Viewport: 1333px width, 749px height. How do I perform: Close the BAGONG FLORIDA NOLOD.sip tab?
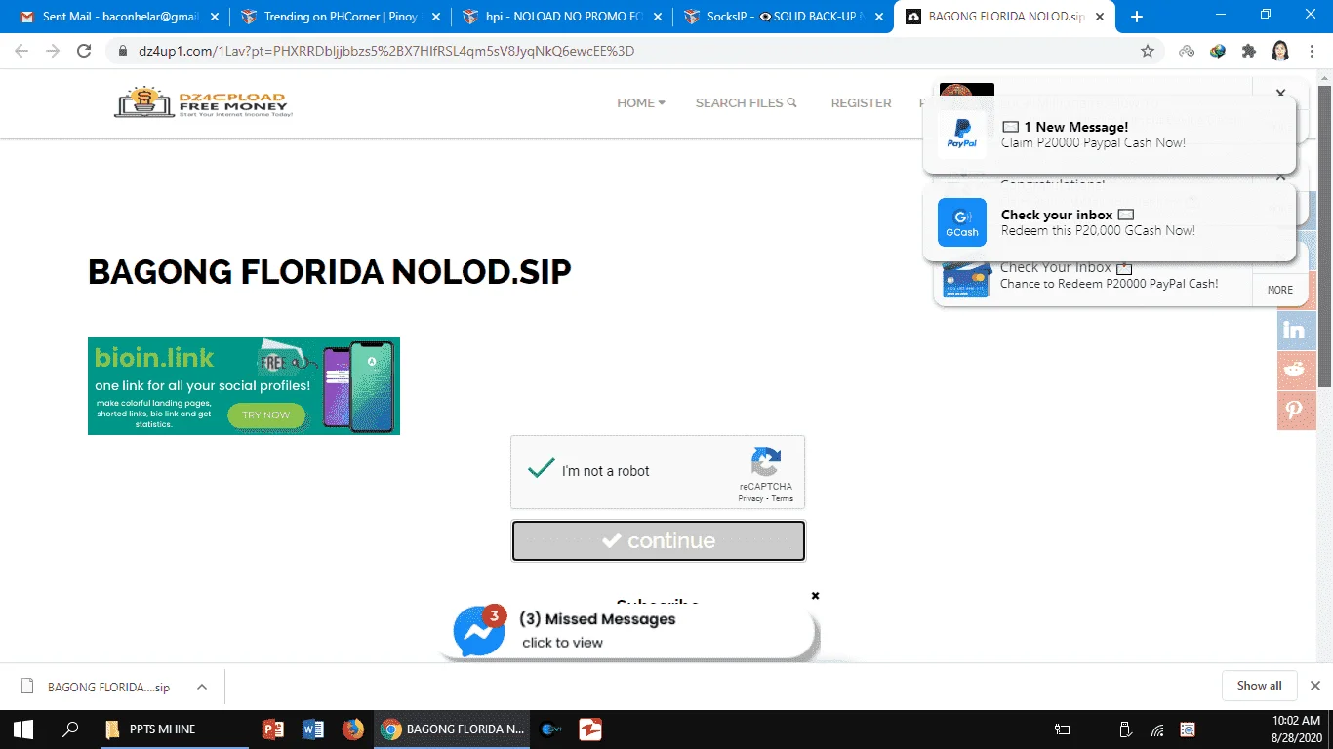click(1102, 17)
